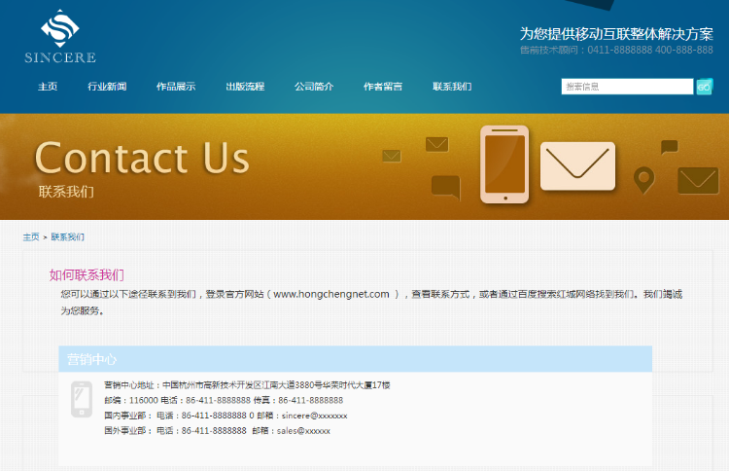The height and width of the screenshot is (471, 729).
Task: Select 联系我们 in the navigation bar
Action: (452, 87)
